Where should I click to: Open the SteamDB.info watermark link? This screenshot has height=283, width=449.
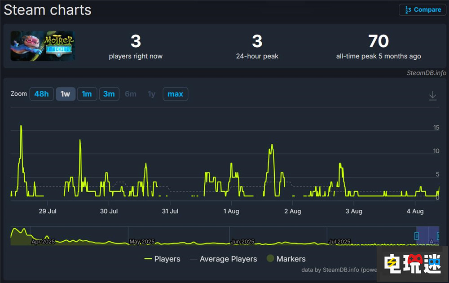coord(426,73)
